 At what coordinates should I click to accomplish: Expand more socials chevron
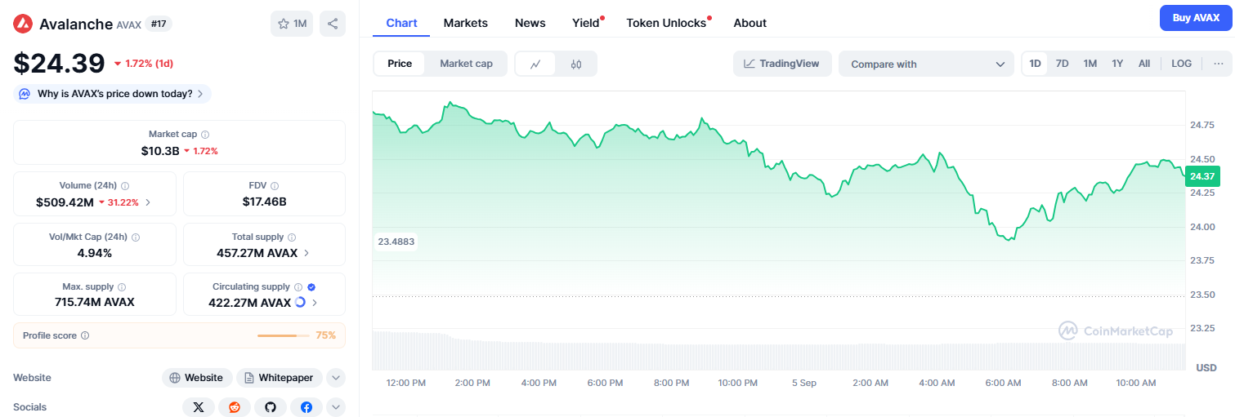pyautogui.click(x=336, y=407)
